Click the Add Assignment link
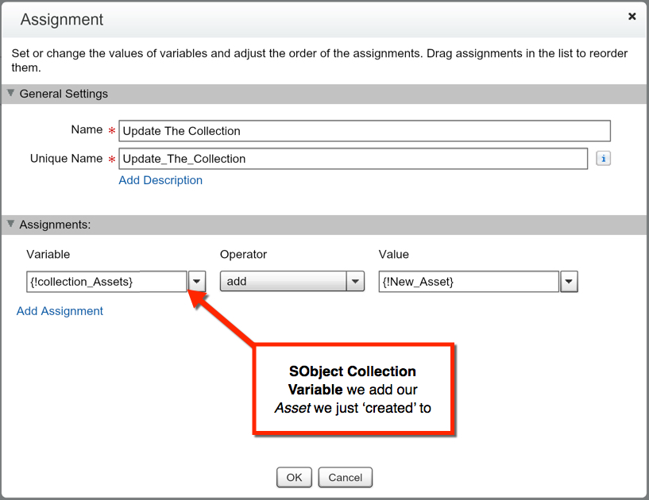Screen dimensions: 649x500 60,311
